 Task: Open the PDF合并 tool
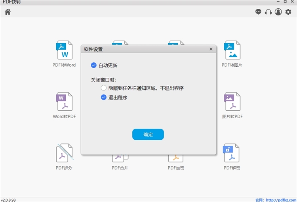click(120, 162)
